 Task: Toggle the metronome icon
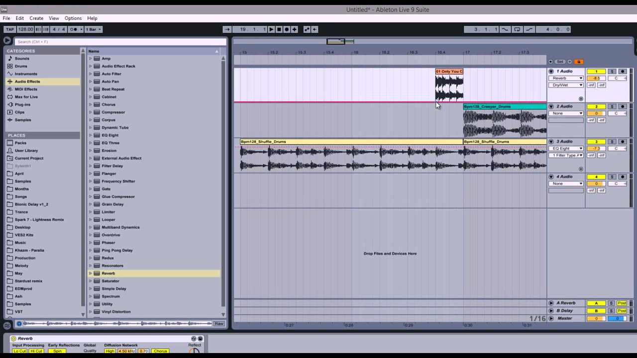tap(74, 29)
